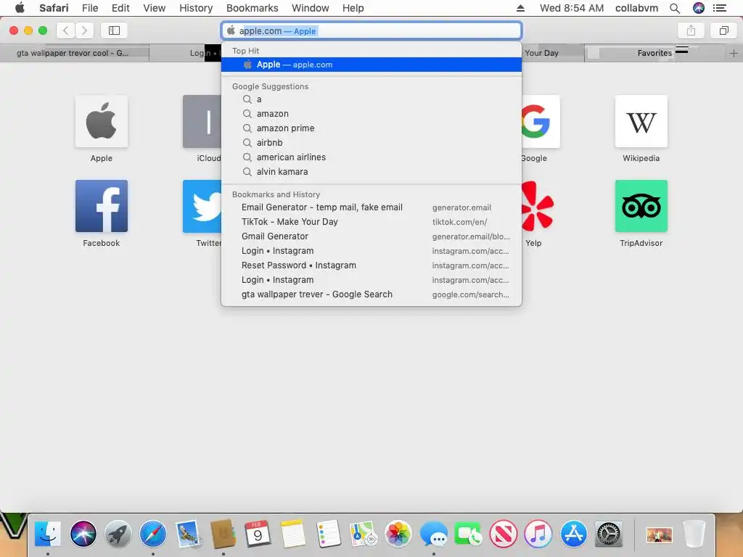Open the Facebook favorite tile
Viewport: 743px width, 557px height.
coord(102,206)
